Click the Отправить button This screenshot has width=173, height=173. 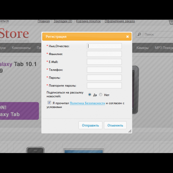90,125
